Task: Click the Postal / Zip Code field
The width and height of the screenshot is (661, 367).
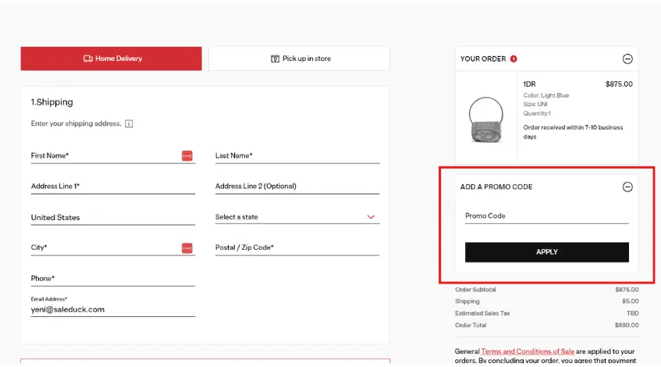Action: [x=297, y=248]
